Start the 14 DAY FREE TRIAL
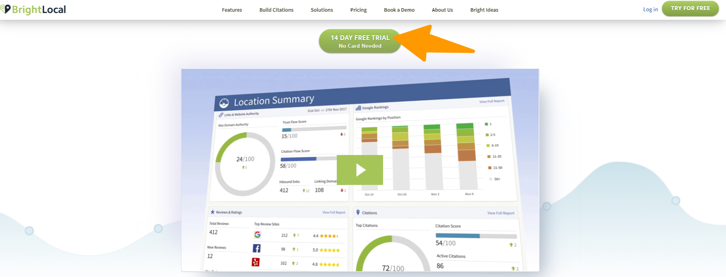The width and height of the screenshot is (726, 277). click(360, 41)
